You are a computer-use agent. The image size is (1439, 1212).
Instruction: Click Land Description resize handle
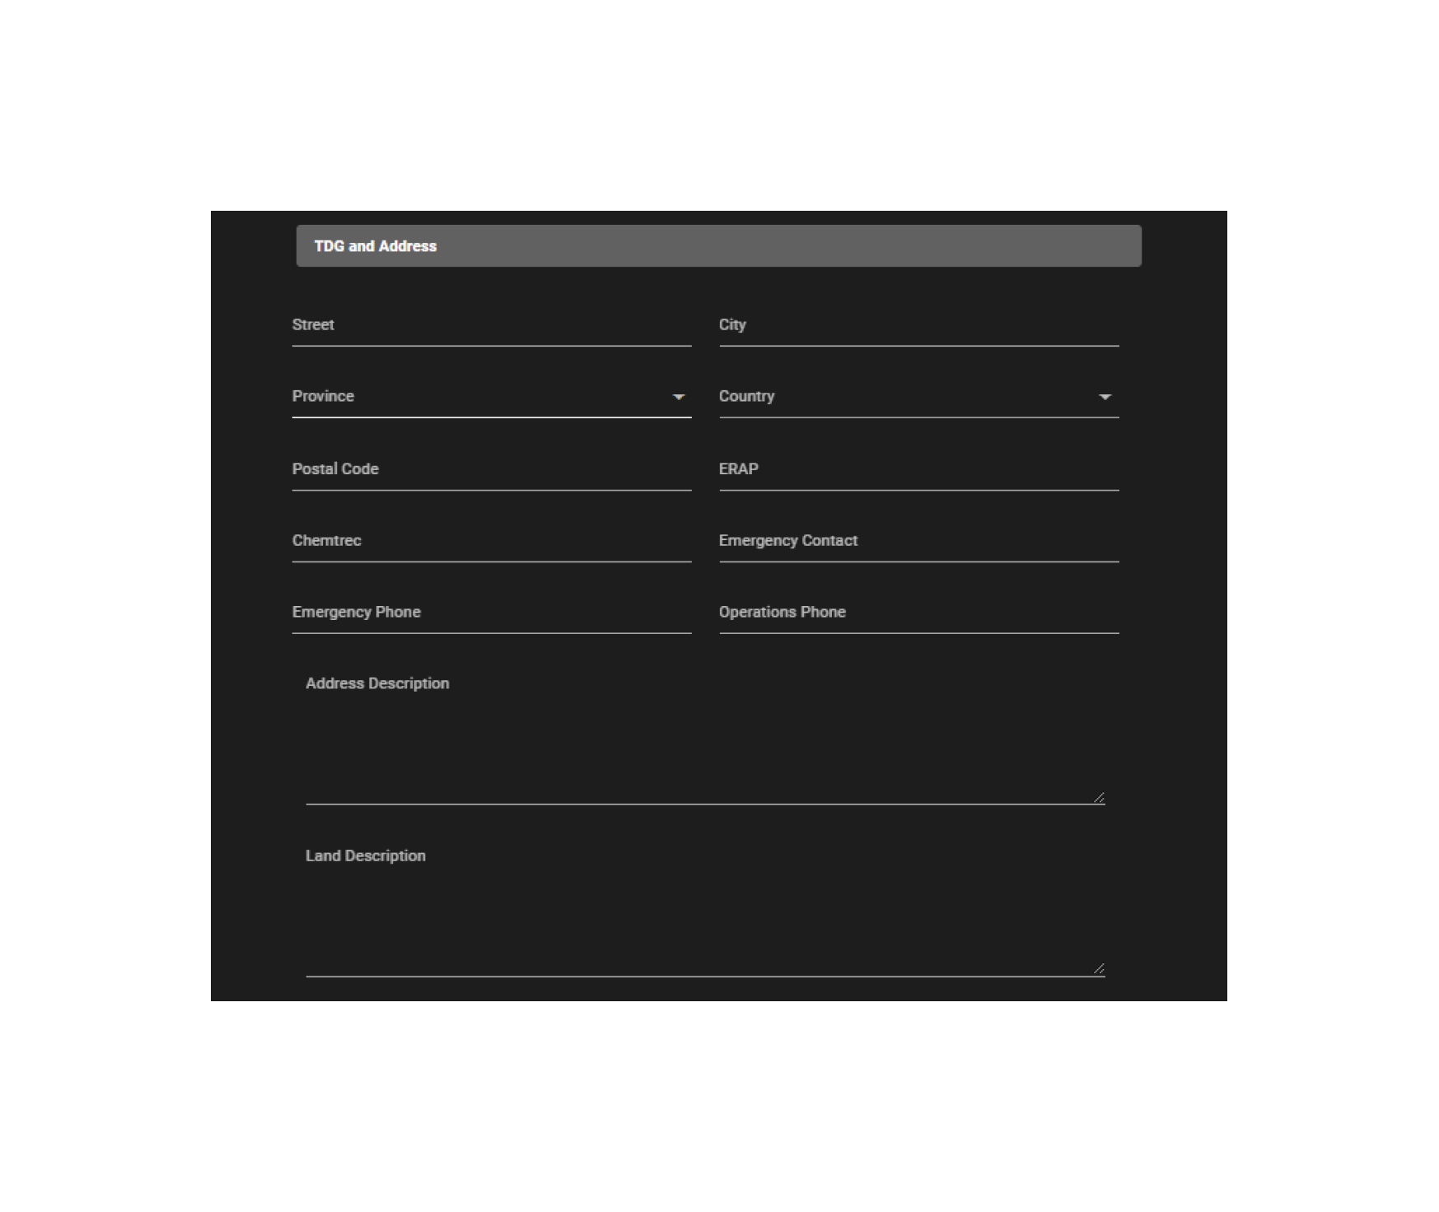pyautogui.click(x=1099, y=969)
